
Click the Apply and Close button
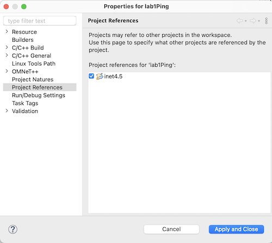236,229
